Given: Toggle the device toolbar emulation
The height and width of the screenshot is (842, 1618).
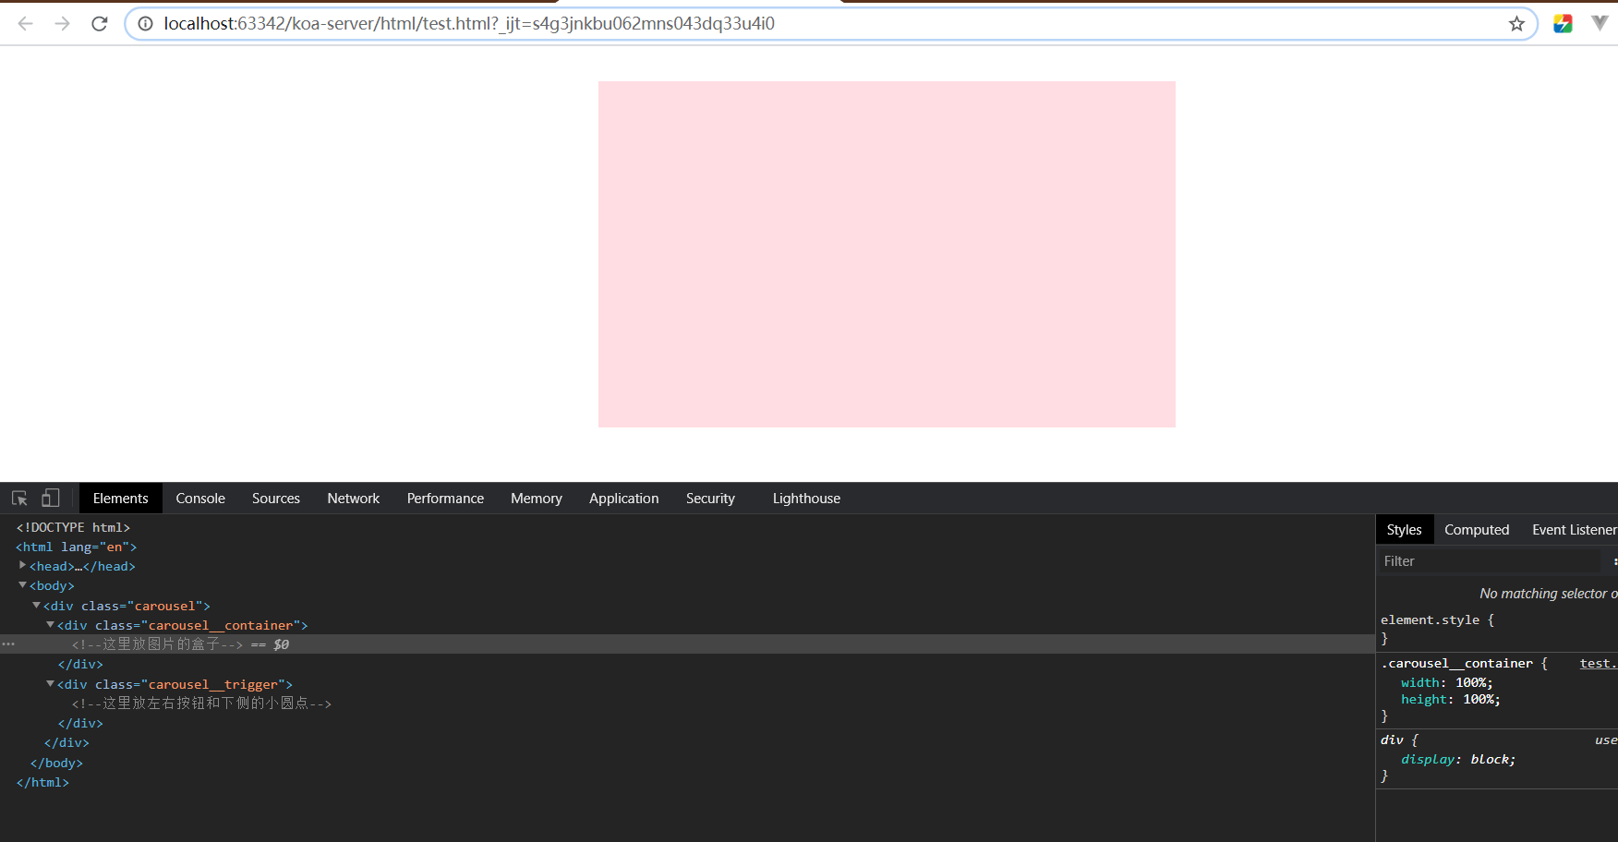Looking at the screenshot, I should tap(51, 499).
